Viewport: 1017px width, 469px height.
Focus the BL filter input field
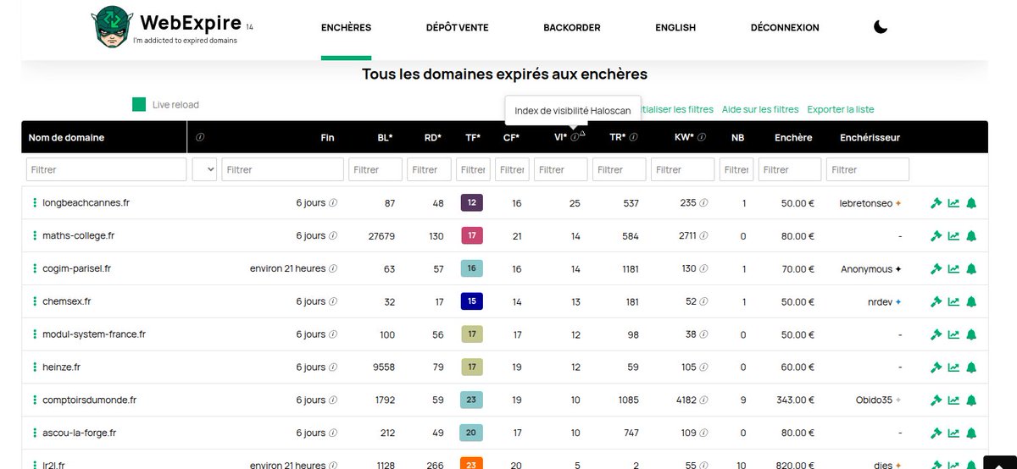375,169
